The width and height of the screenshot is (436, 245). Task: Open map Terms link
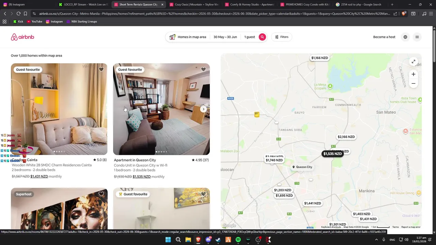pos(395,227)
